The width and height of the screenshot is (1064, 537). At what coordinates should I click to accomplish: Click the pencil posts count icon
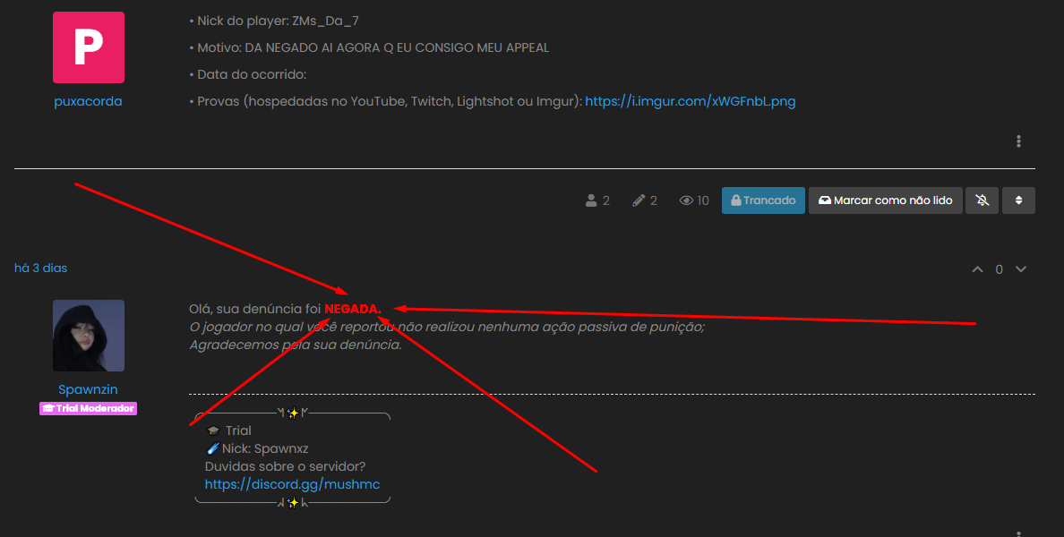pos(638,200)
